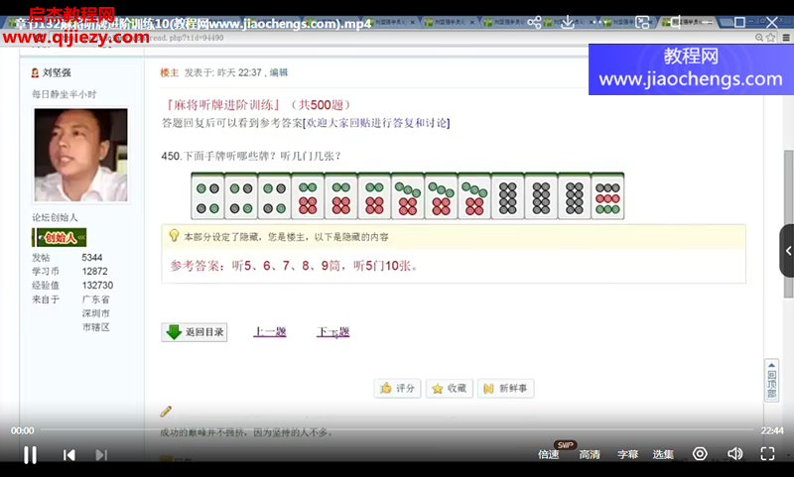Click the lightbulb hidden-content icon
Image resolution: width=794 pixels, height=477 pixels.
click(174, 236)
